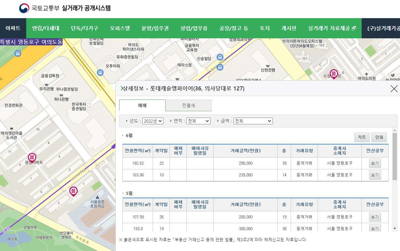400x251 pixels.
Task: Click 전경련회관 label on the map
Action: coord(13,105)
